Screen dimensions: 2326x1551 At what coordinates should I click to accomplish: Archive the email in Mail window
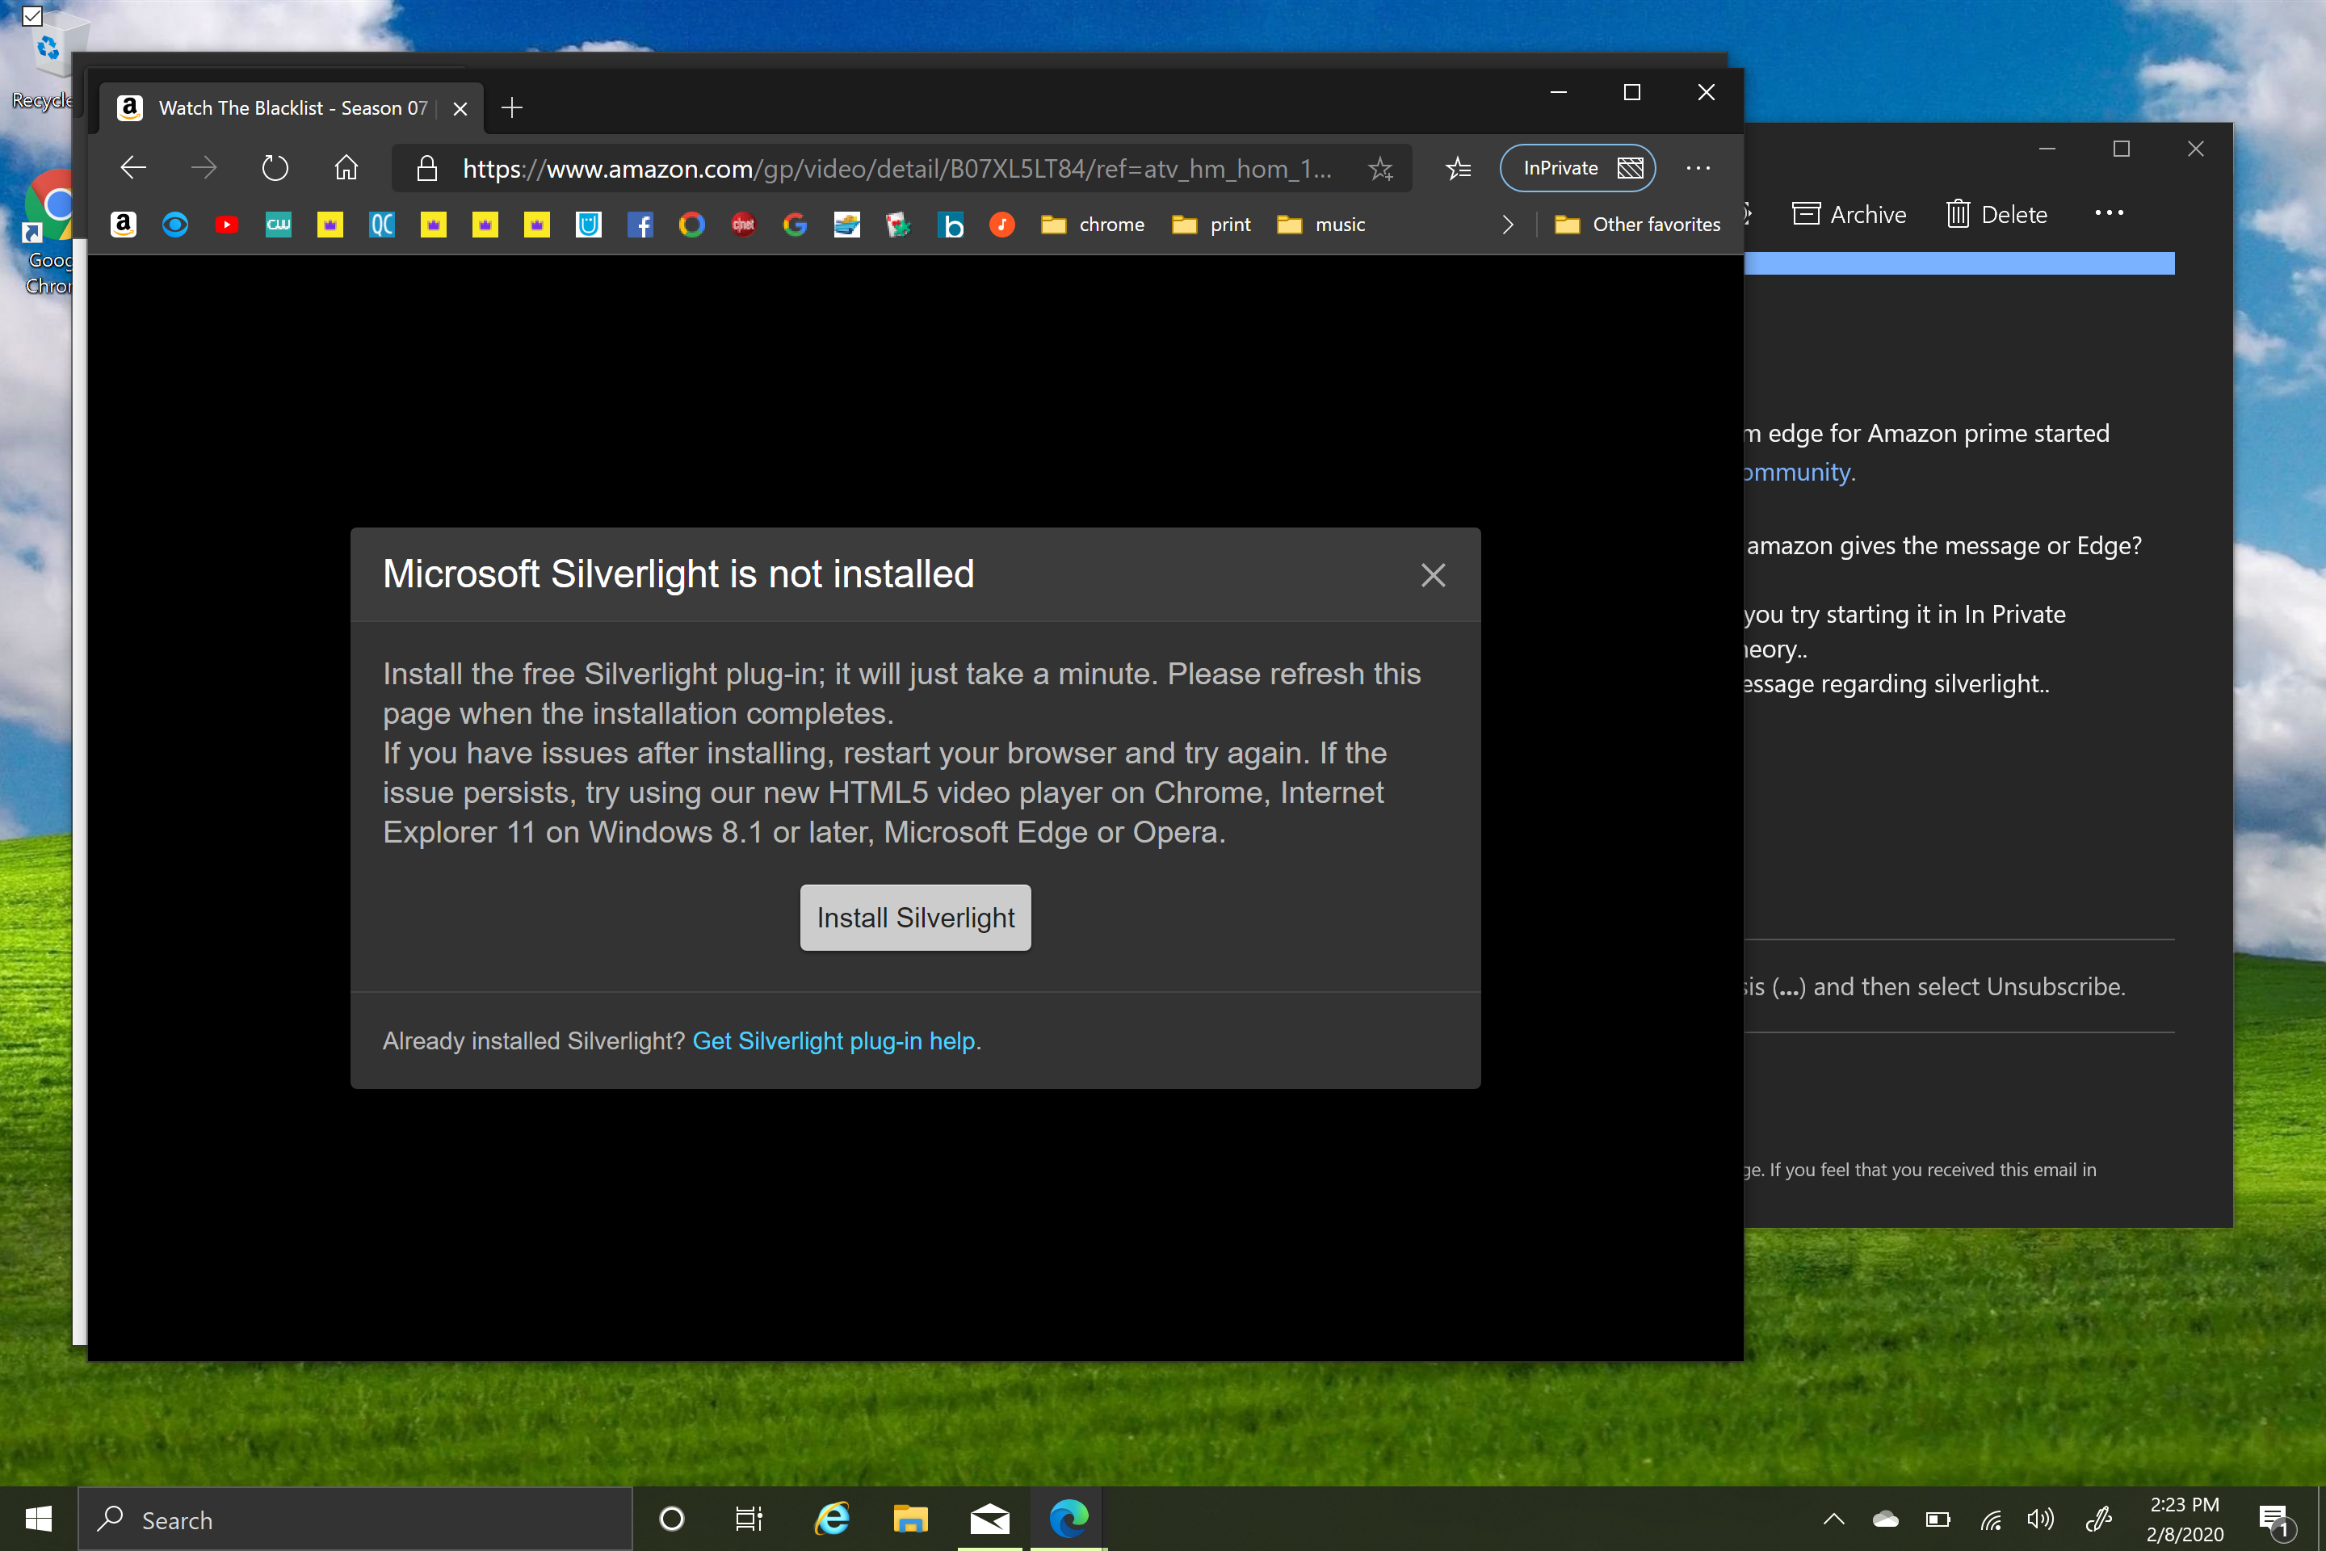(x=1849, y=215)
